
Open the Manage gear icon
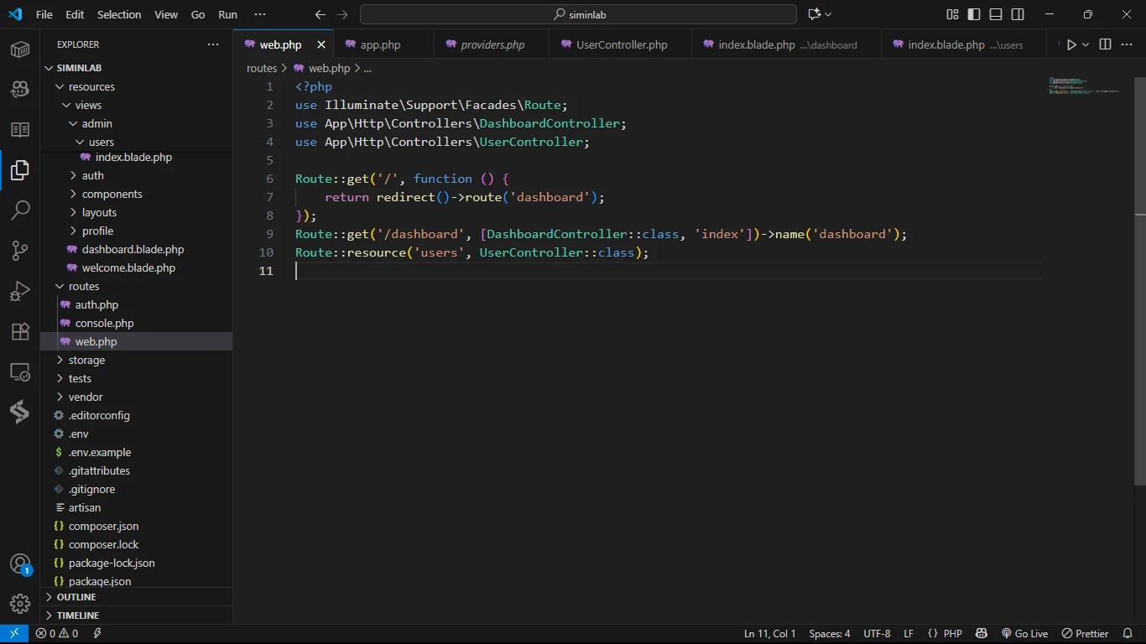click(x=20, y=603)
